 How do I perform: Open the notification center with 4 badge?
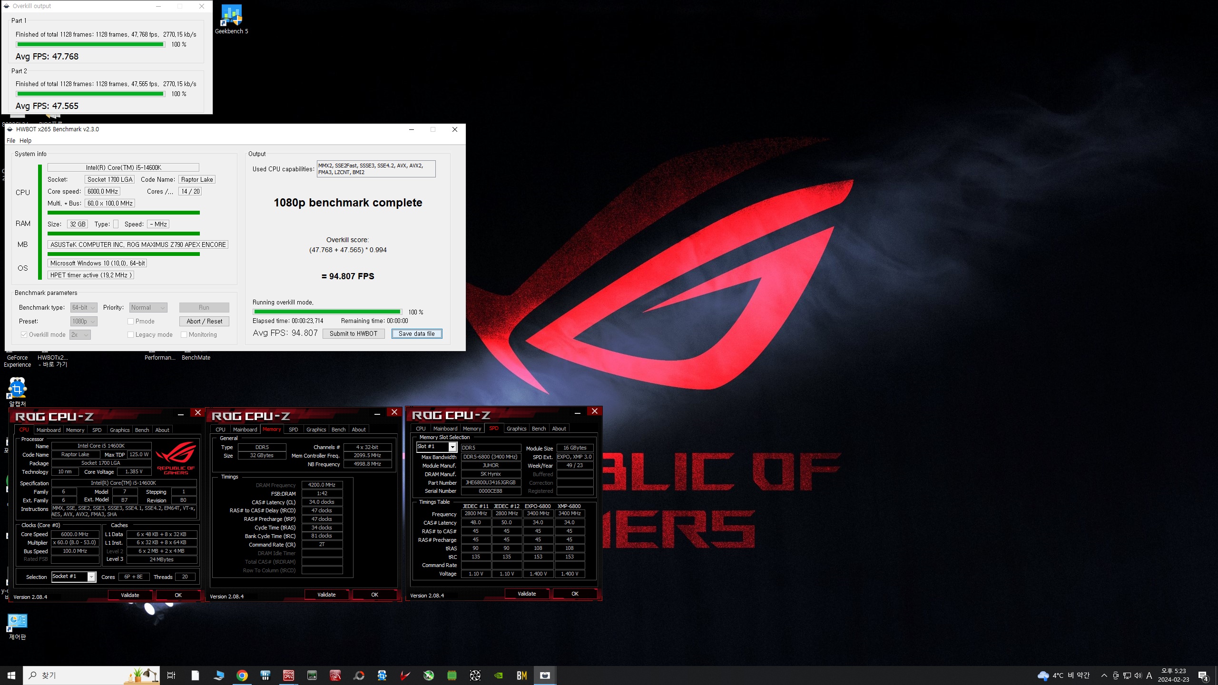pos(1203,676)
